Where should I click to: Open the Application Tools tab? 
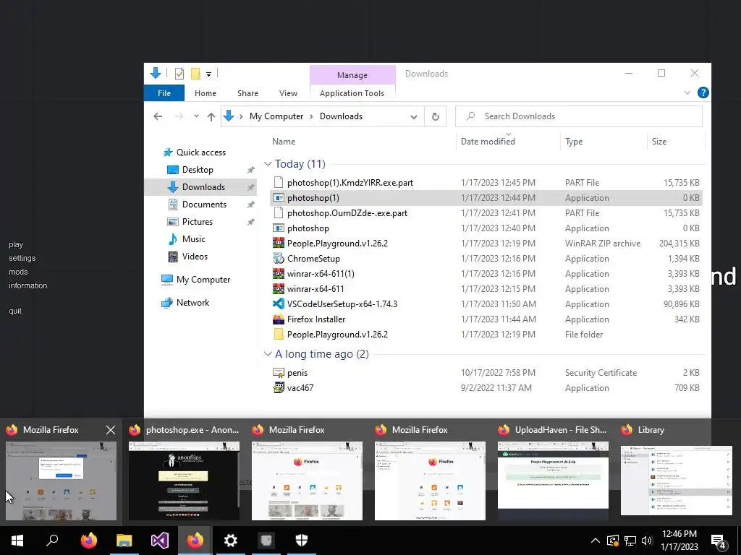pyautogui.click(x=352, y=93)
